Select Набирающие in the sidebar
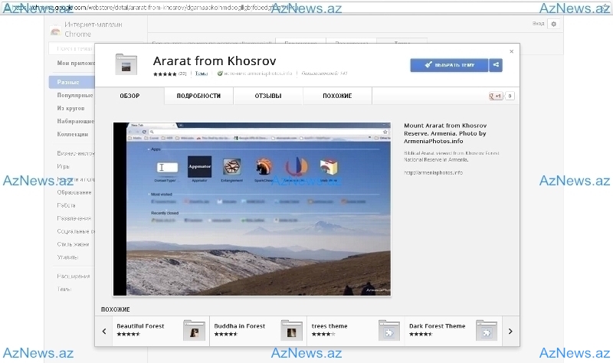The width and height of the screenshot is (613, 363). click(75, 121)
